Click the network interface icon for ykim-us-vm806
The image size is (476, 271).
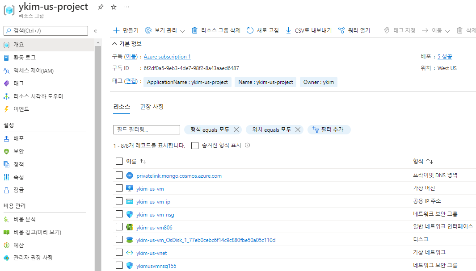[130, 227]
